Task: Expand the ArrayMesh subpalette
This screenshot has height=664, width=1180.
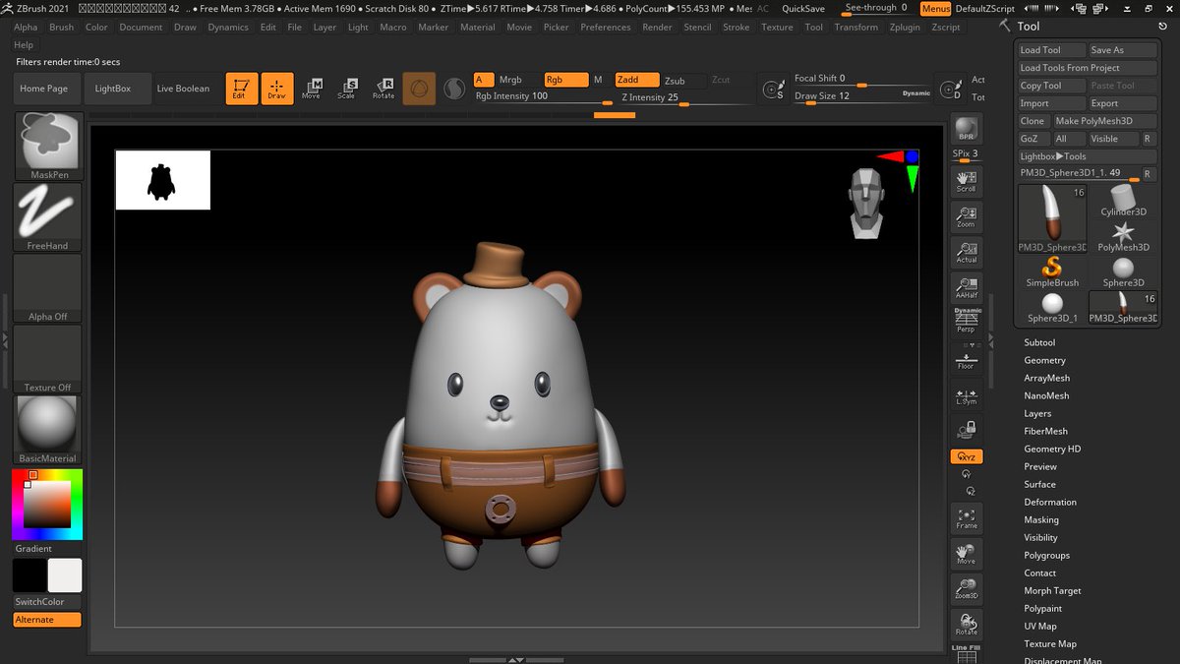Action: pyautogui.click(x=1046, y=378)
